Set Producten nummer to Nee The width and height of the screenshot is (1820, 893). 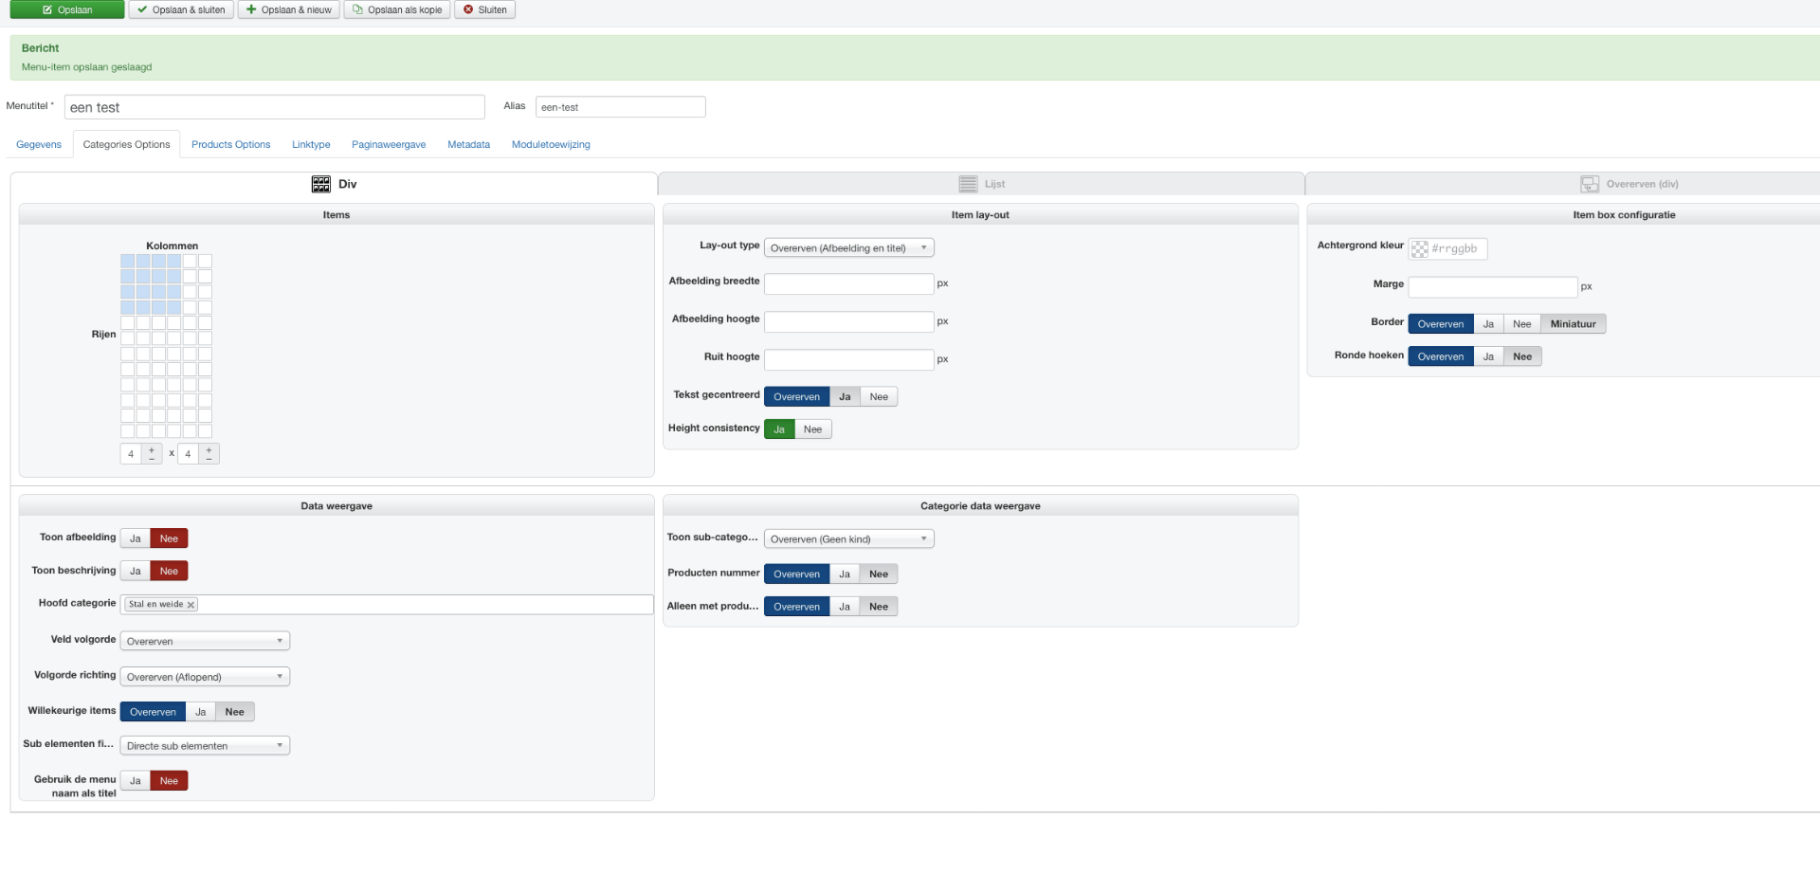coord(879,574)
